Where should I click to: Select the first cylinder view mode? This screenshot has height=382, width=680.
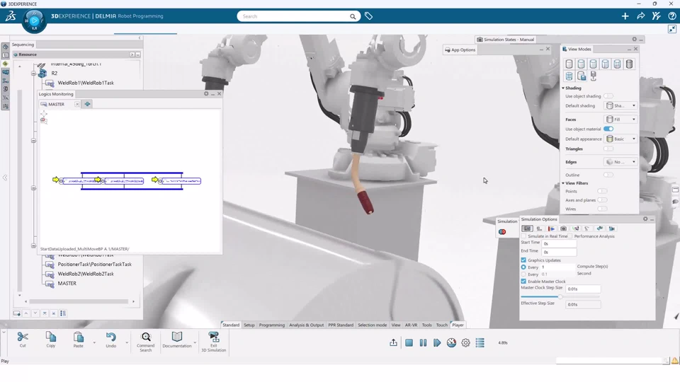click(569, 64)
